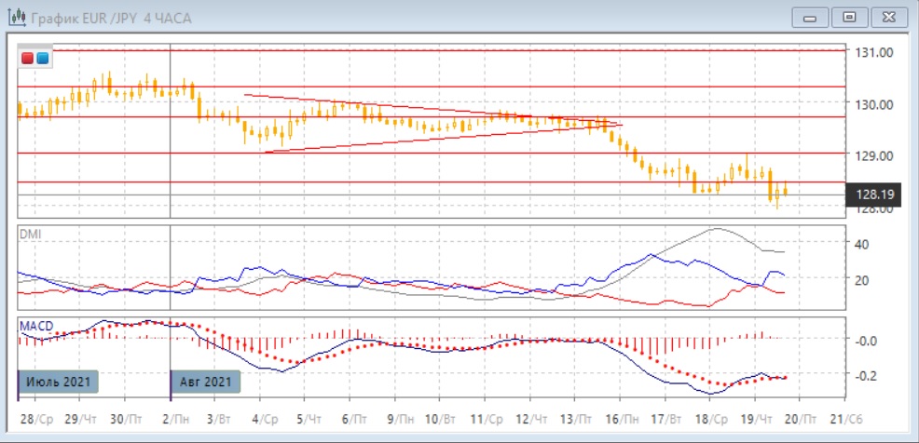Click the MACD scale value -0.2
This screenshot has width=919, height=443.
[866, 376]
